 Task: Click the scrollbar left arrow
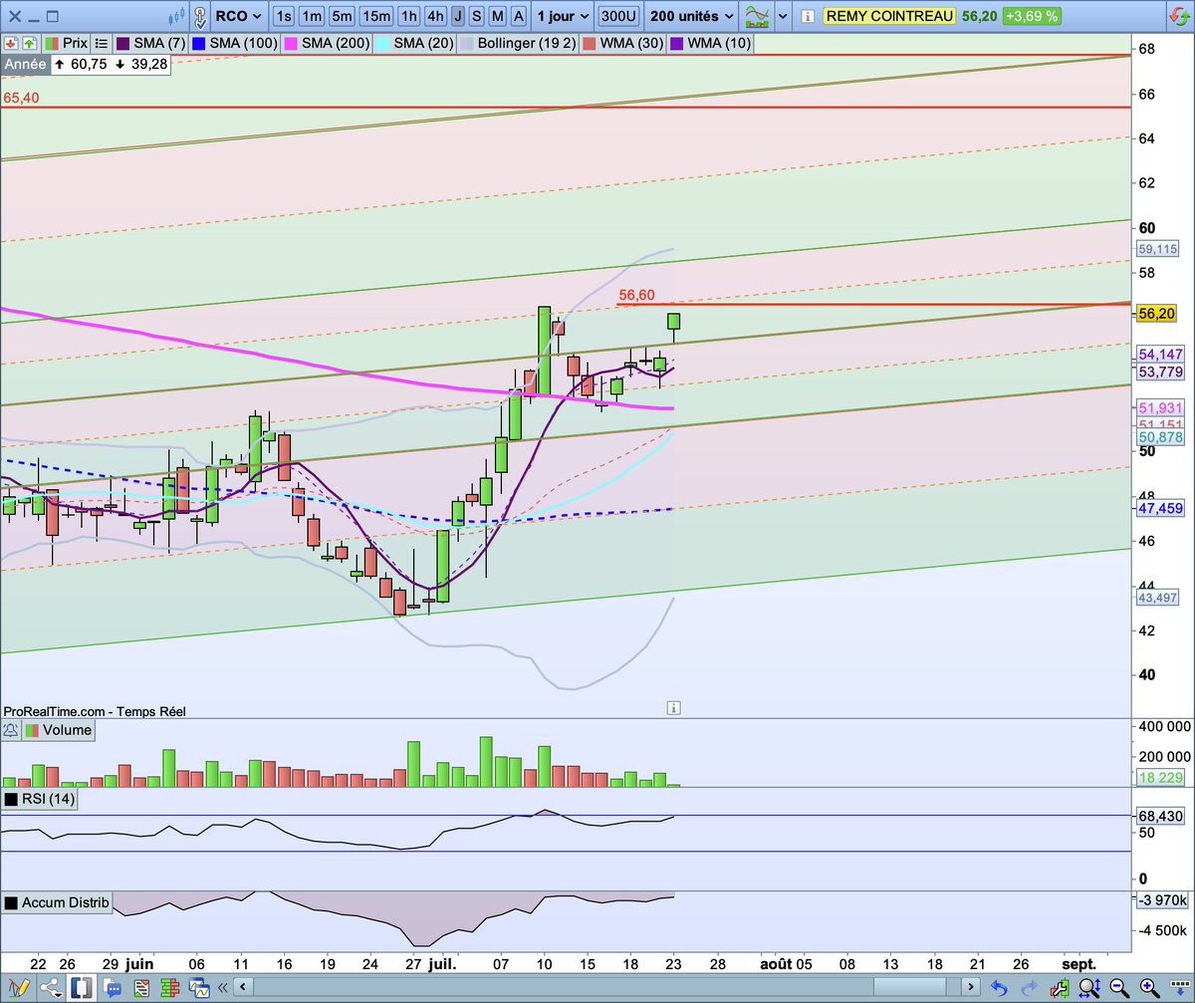click(x=243, y=987)
